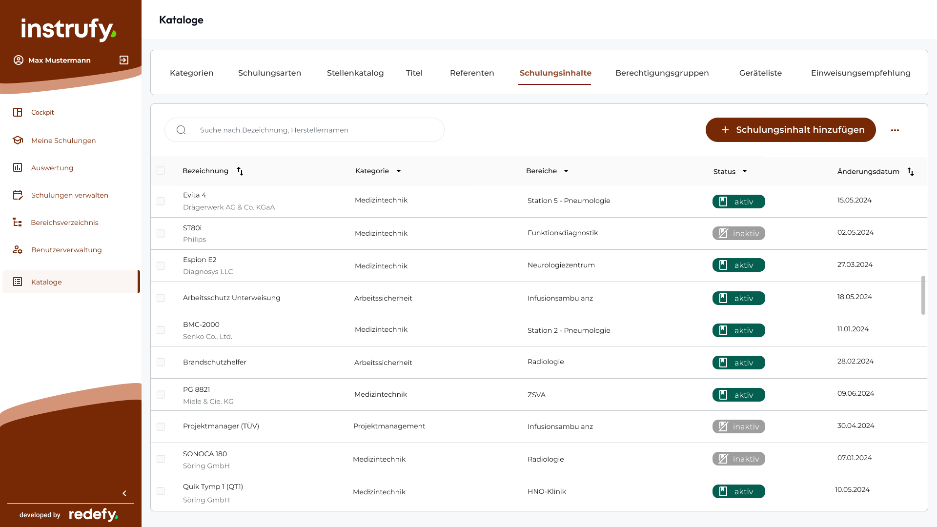Click the inaktiv status badge for ST80i
The width and height of the screenshot is (937, 527).
click(x=738, y=233)
